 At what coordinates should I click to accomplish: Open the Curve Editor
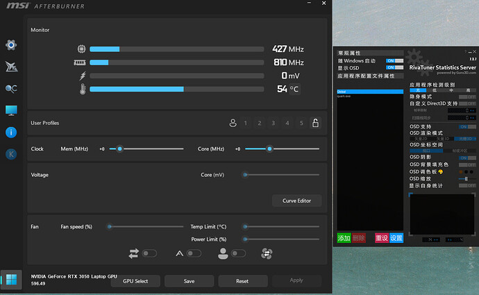pyautogui.click(x=296, y=201)
